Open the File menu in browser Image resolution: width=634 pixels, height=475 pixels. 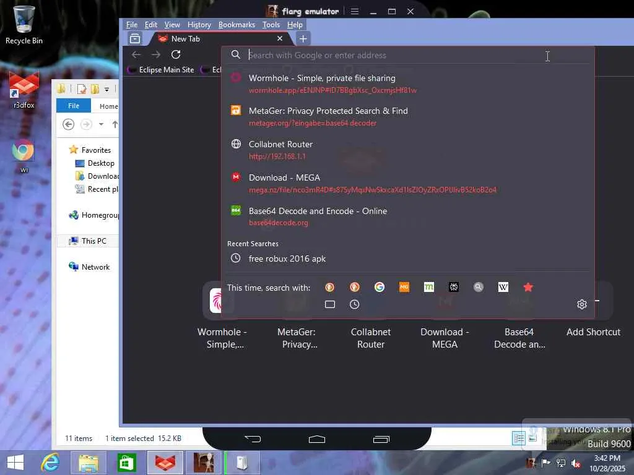click(x=132, y=25)
